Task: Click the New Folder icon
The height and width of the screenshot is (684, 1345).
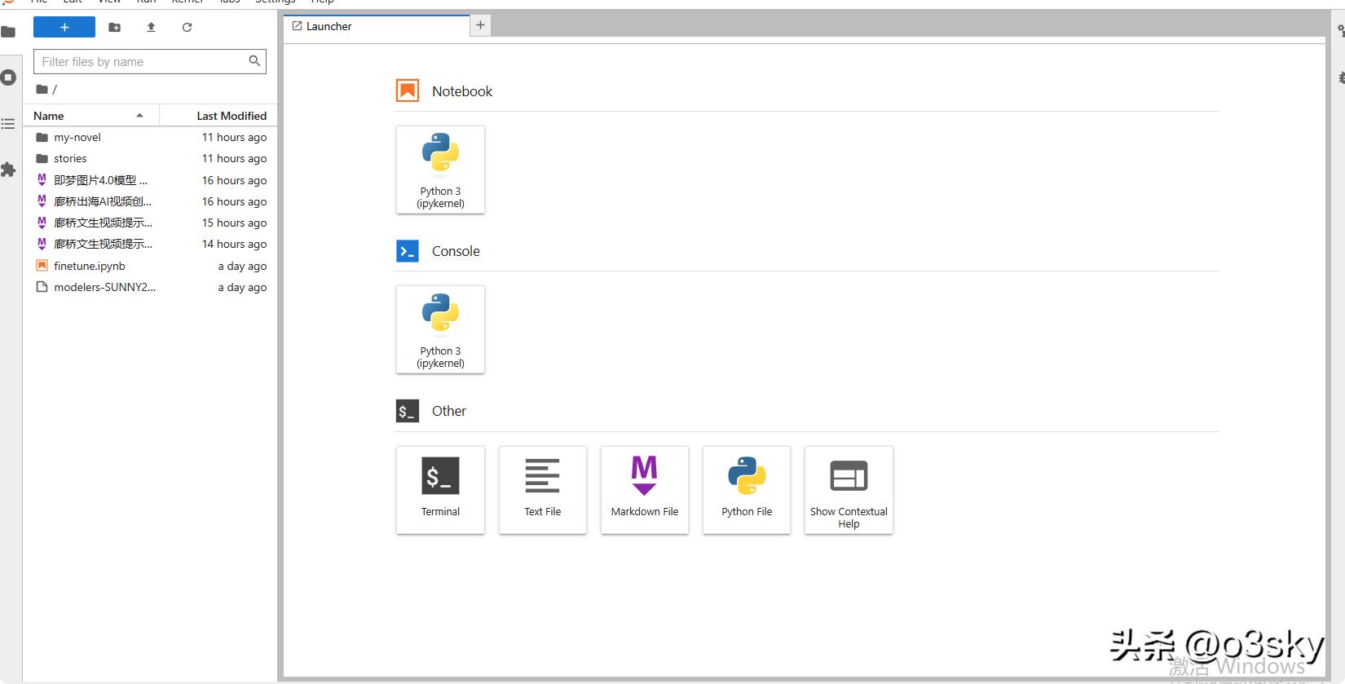Action: coord(115,27)
